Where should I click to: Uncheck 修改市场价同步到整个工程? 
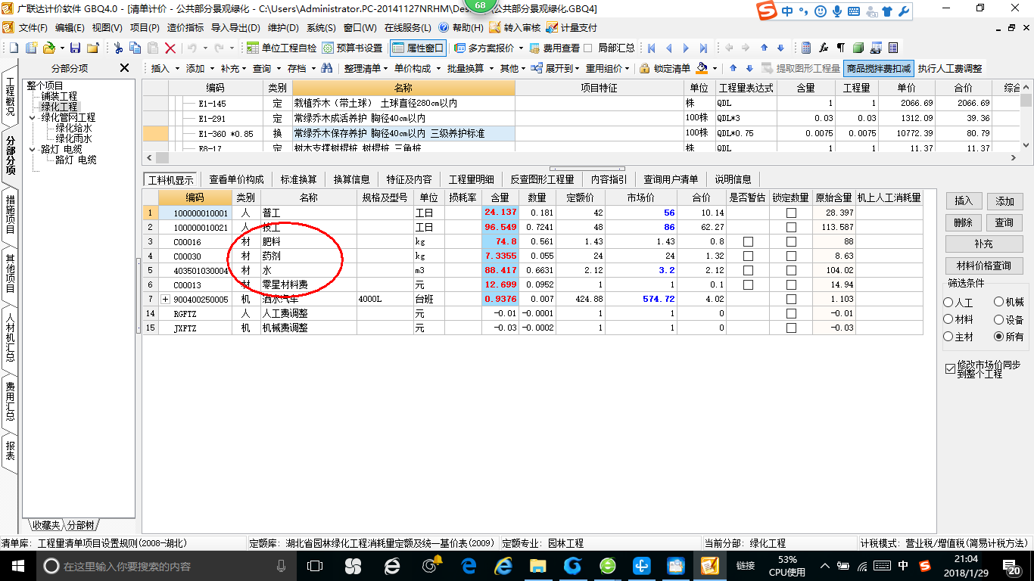951,369
